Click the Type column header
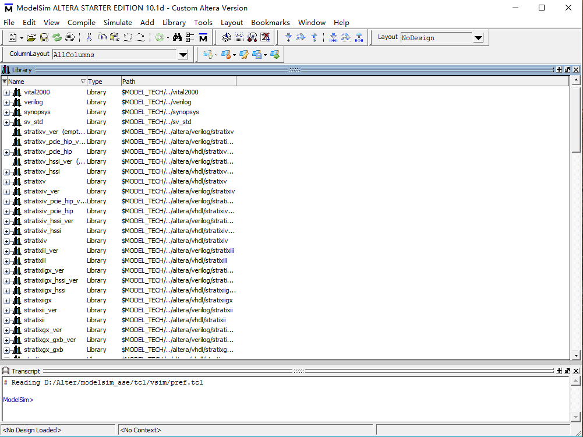 pyautogui.click(x=104, y=82)
